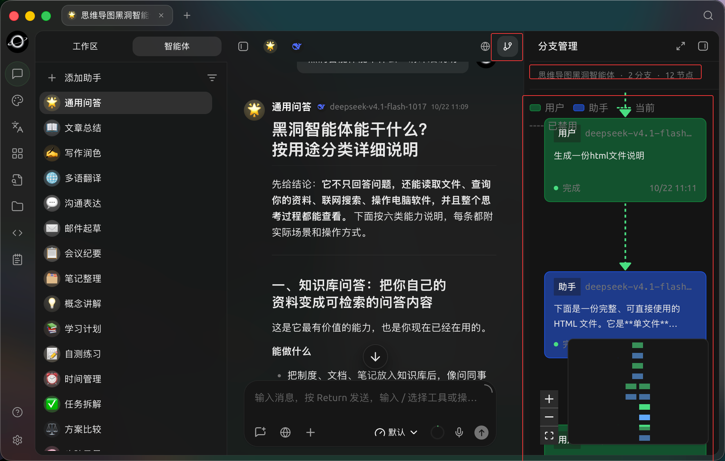Click the branch graph minimap
The height and width of the screenshot is (461, 725).
pos(638,391)
